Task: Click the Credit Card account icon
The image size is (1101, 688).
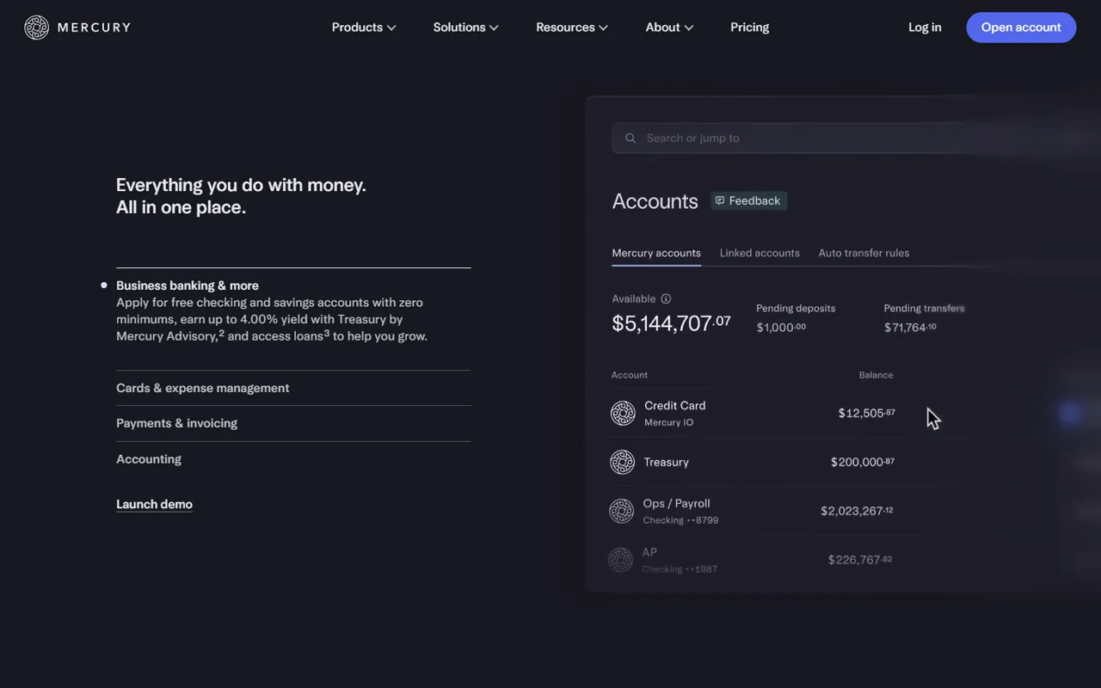Action: [623, 414]
